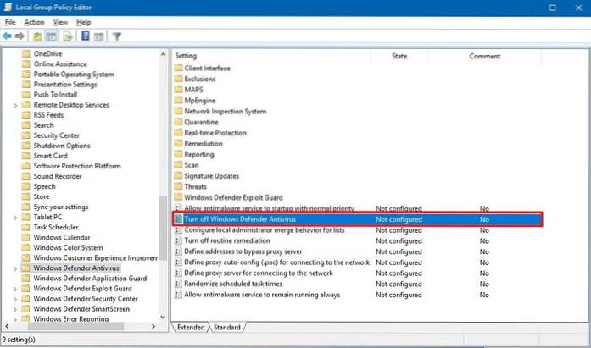Click the Back arrow toolbar icon

(x=7, y=36)
